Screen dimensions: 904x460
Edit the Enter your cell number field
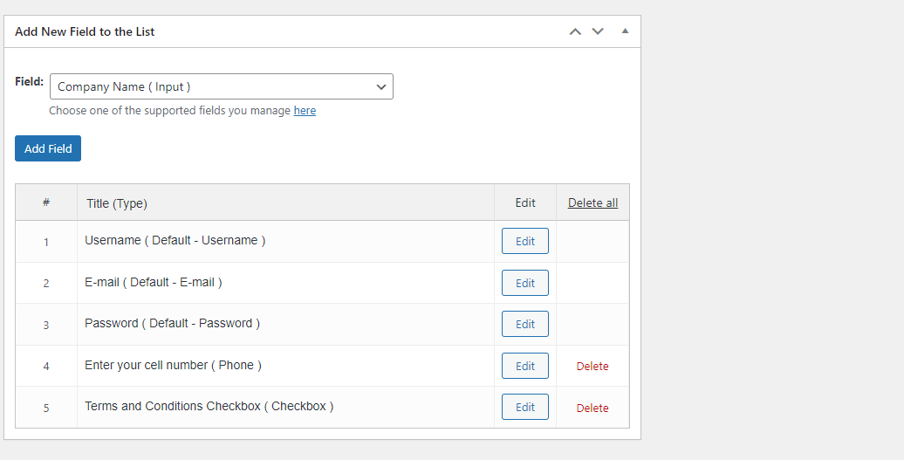[524, 366]
